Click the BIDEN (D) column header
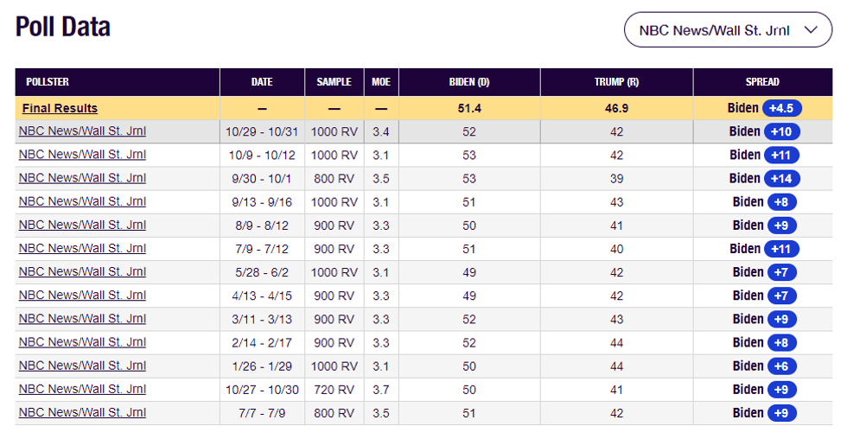 coord(469,82)
